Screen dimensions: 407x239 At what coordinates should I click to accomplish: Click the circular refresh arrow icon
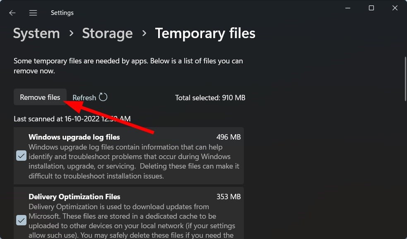coord(103,97)
